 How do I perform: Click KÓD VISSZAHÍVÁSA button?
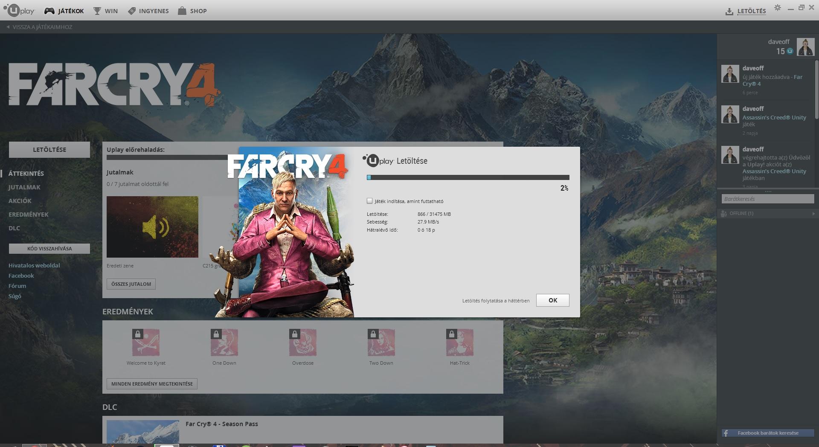pos(49,249)
